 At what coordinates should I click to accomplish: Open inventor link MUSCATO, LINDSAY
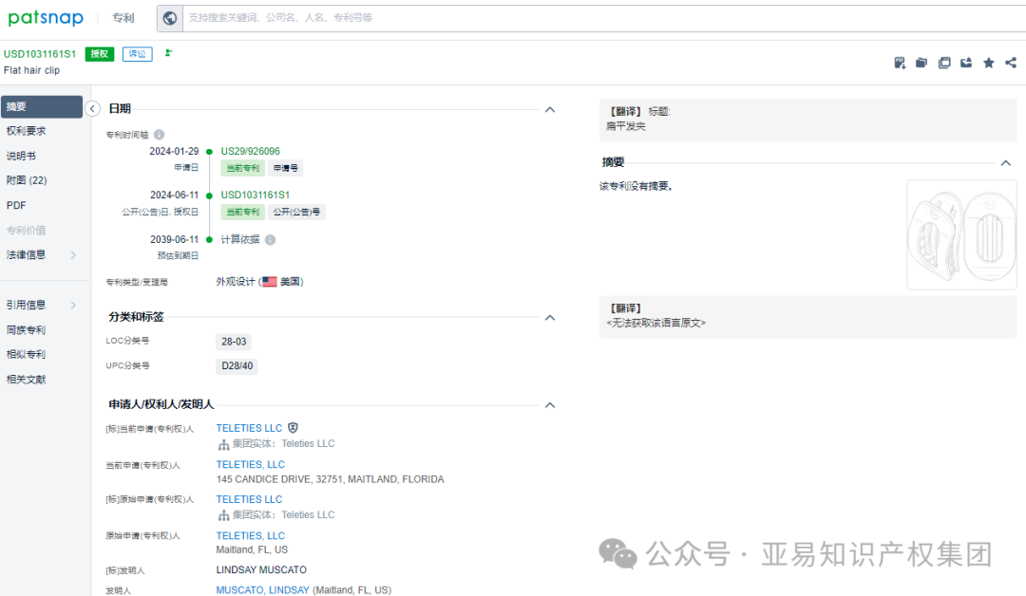point(262,590)
